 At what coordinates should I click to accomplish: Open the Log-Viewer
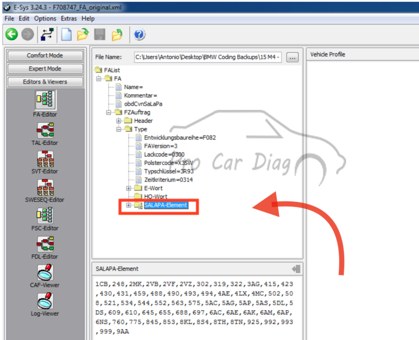(x=45, y=301)
